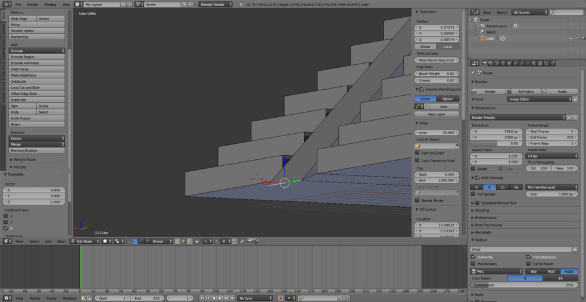Toggle File Extensions checkbox

pos(528,257)
